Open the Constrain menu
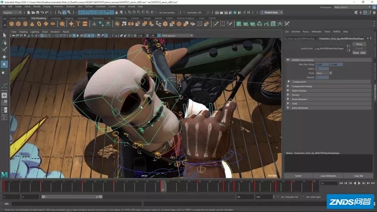 tap(101, 7)
